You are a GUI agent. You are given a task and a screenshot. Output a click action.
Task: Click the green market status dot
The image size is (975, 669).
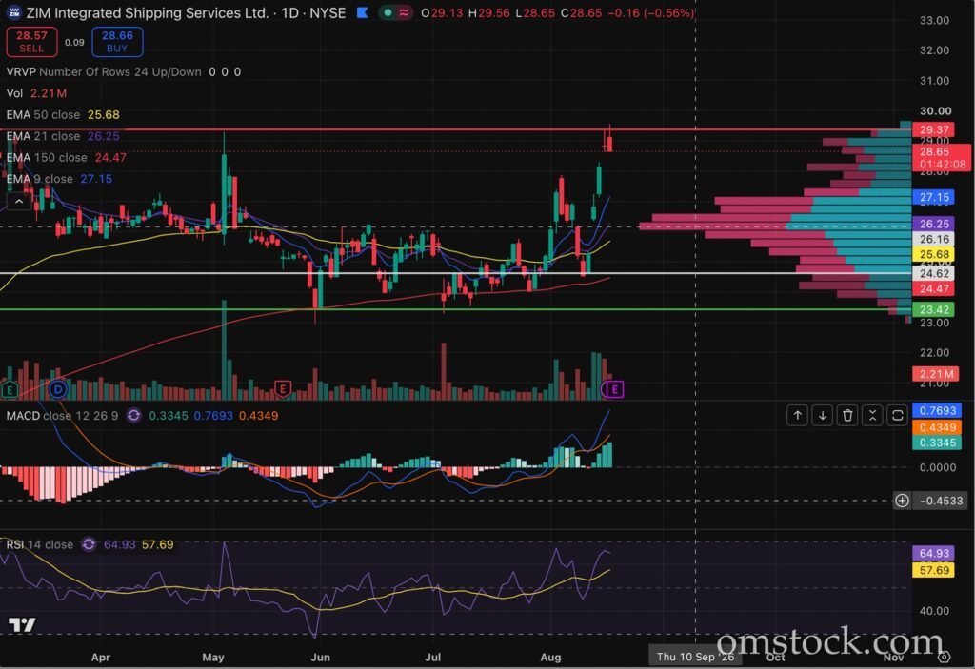point(388,12)
